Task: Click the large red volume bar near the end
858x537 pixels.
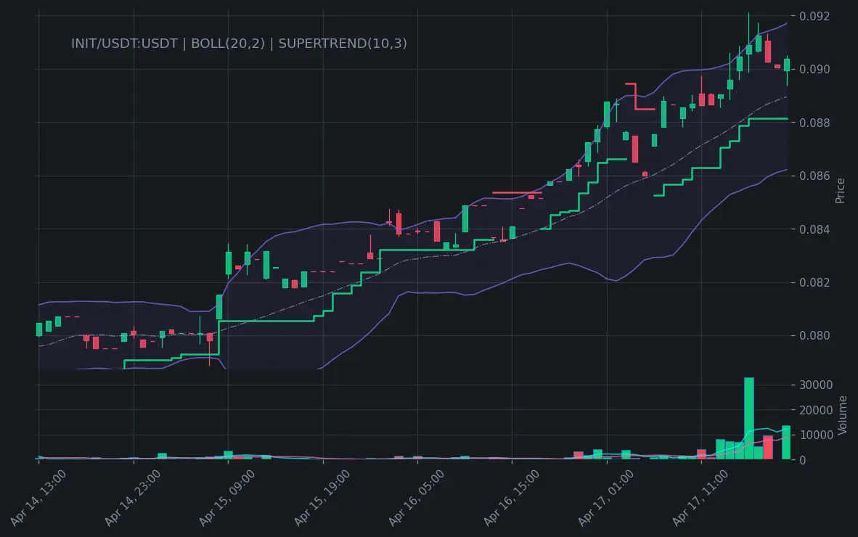Action: click(x=768, y=447)
